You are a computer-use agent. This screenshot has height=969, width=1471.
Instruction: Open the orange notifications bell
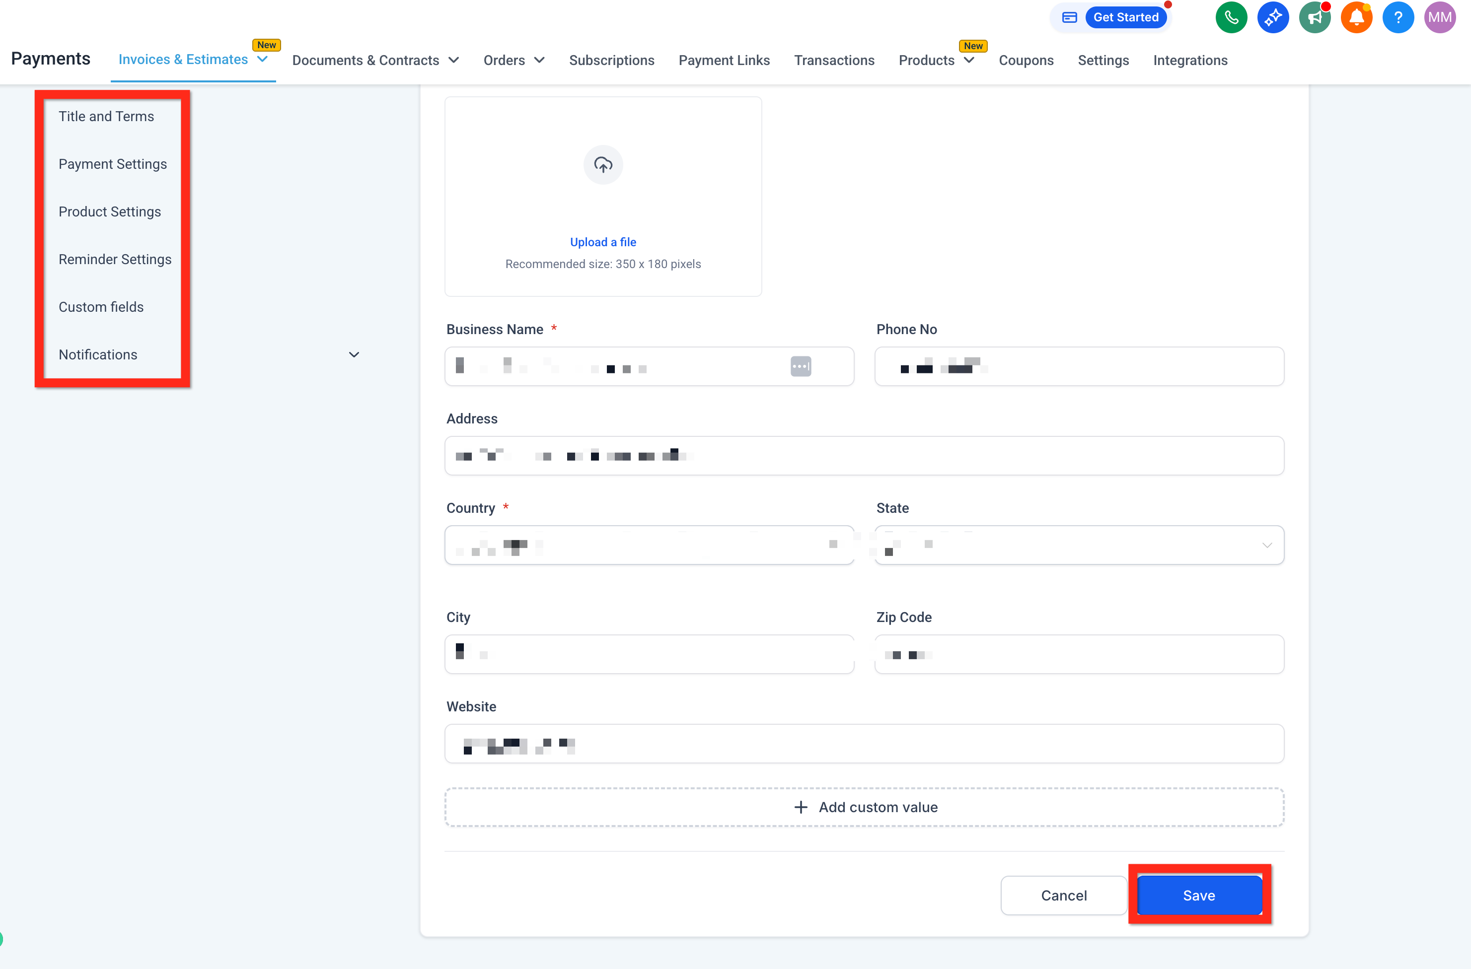tap(1356, 17)
